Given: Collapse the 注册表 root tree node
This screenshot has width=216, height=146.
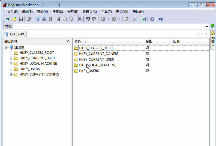Looking at the screenshot, I should (6, 47).
